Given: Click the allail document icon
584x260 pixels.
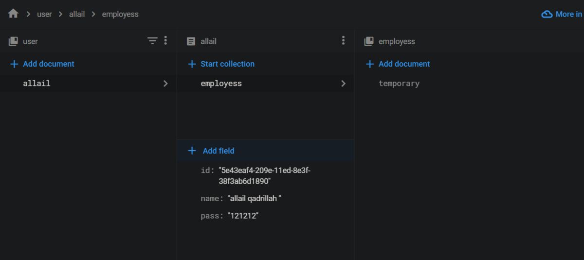Looking at the screenshot, I should pos(191,41).
